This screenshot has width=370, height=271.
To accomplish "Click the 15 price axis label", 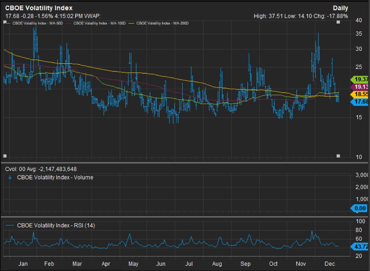I will 359,117.
